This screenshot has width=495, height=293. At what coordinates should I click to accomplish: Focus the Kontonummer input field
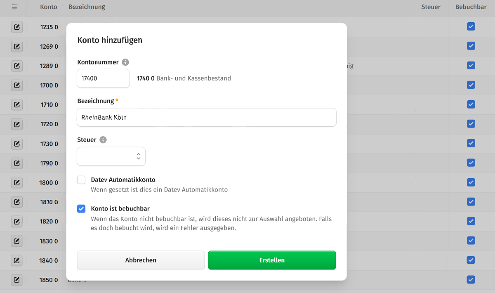103,78
